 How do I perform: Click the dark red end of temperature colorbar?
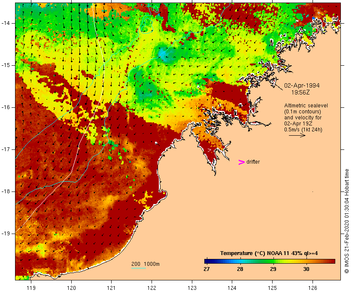[x=332, y=261]
